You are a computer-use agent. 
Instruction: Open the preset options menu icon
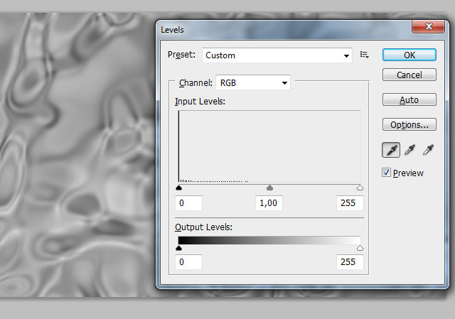point(365,55)
